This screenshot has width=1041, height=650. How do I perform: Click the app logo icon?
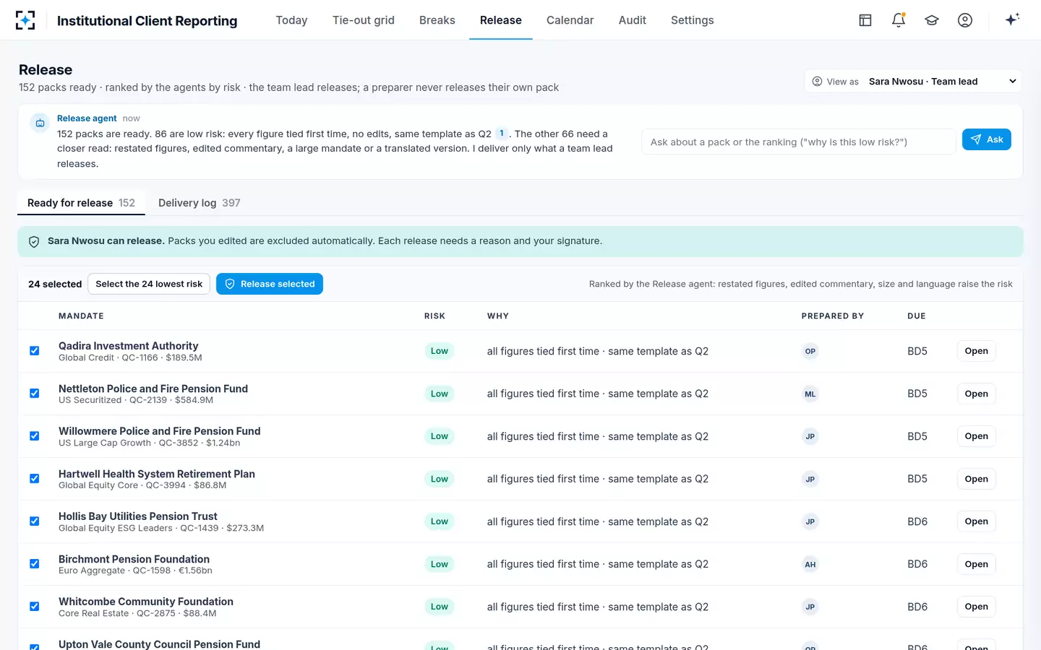(x=25, y=20)
